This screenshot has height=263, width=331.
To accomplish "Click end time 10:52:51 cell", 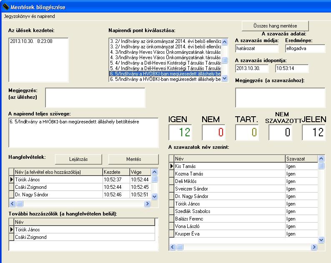I will pos(140,195).
